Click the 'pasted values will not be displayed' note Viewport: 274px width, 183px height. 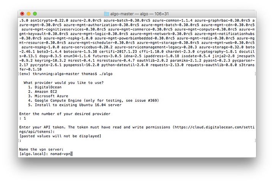point(60,136)
